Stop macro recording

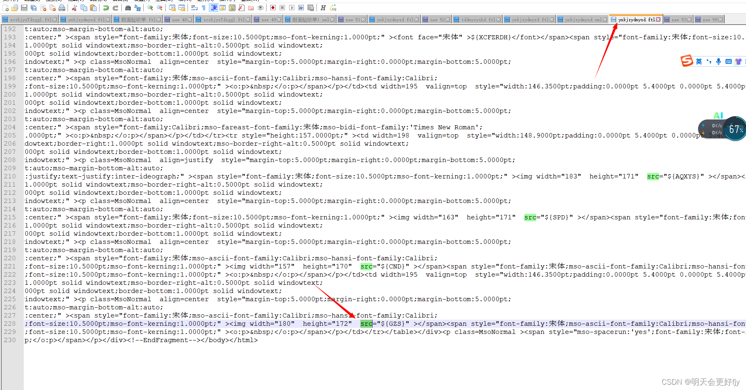(x=282, y=8)
